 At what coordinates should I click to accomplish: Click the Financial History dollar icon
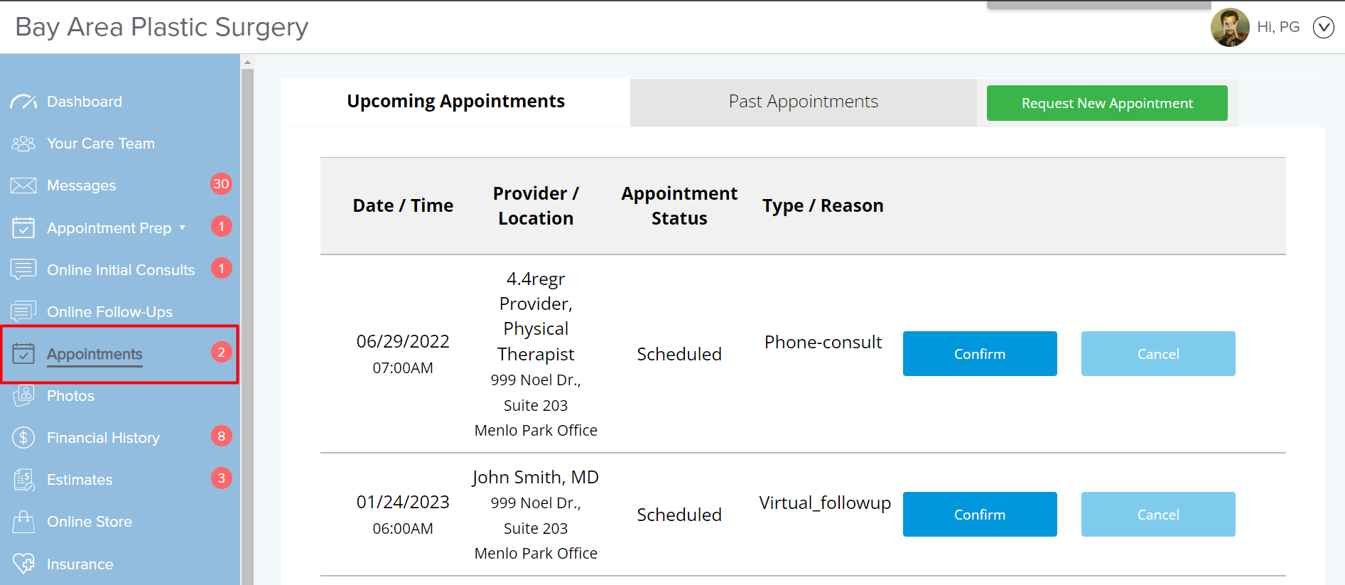(x=23, y=437)
